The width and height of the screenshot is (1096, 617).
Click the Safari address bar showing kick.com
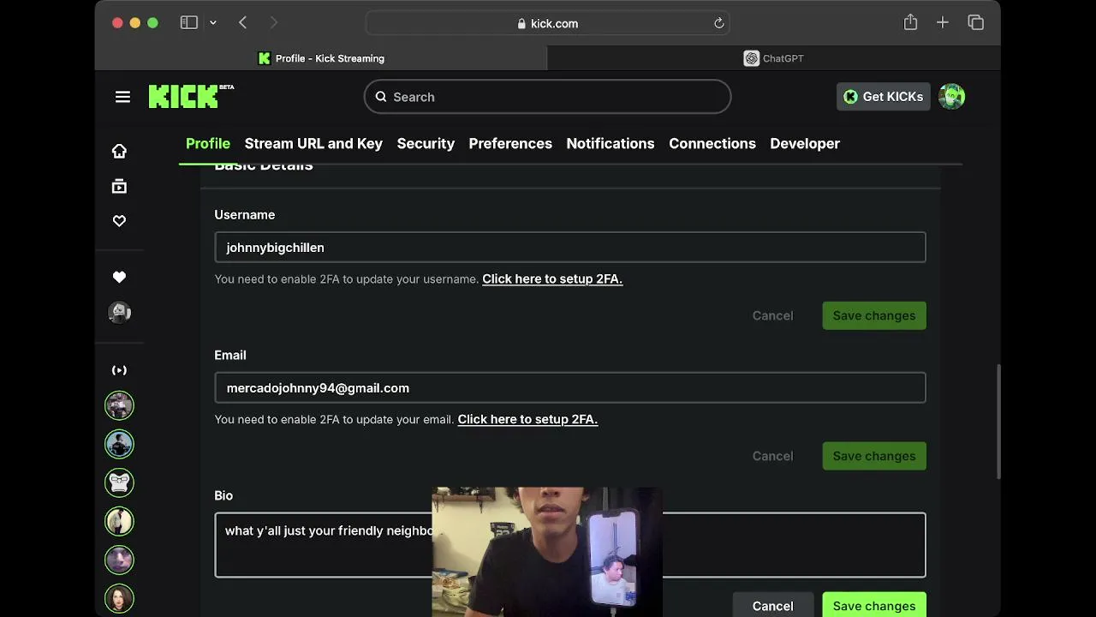(548, 23)
